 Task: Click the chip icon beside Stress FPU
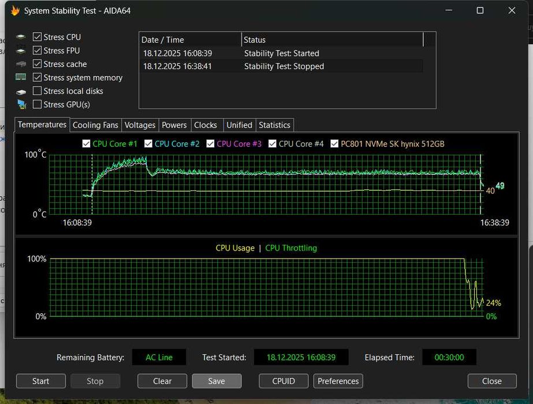(21, 51)
